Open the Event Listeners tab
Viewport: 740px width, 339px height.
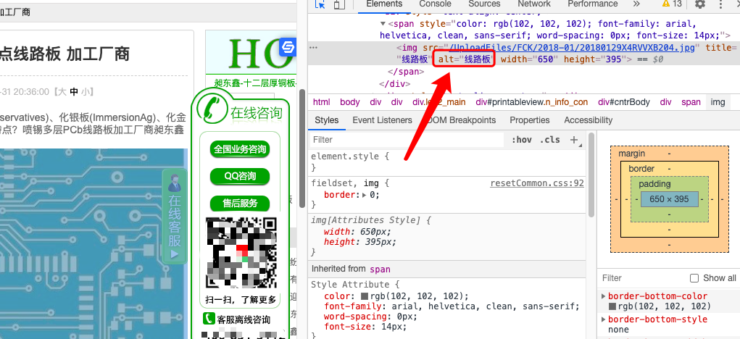382,120
